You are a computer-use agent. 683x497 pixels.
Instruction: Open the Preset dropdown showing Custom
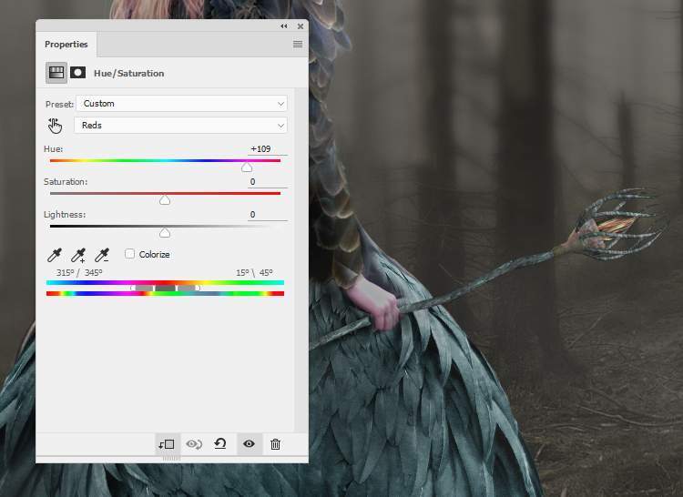click(x=181, y=104)
